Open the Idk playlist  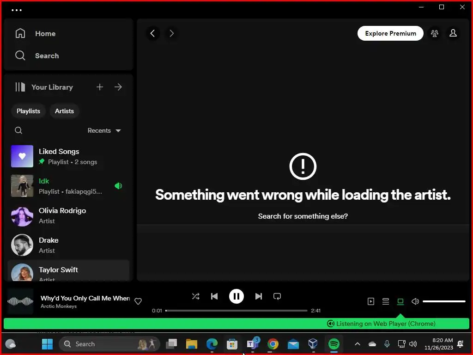click(x=69, y=186)
